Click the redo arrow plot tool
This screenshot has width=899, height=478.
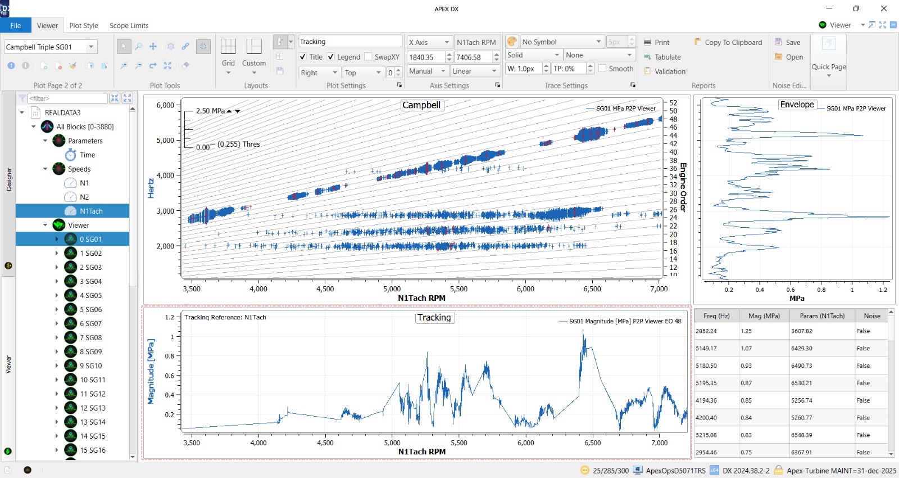tap(153, 66)
